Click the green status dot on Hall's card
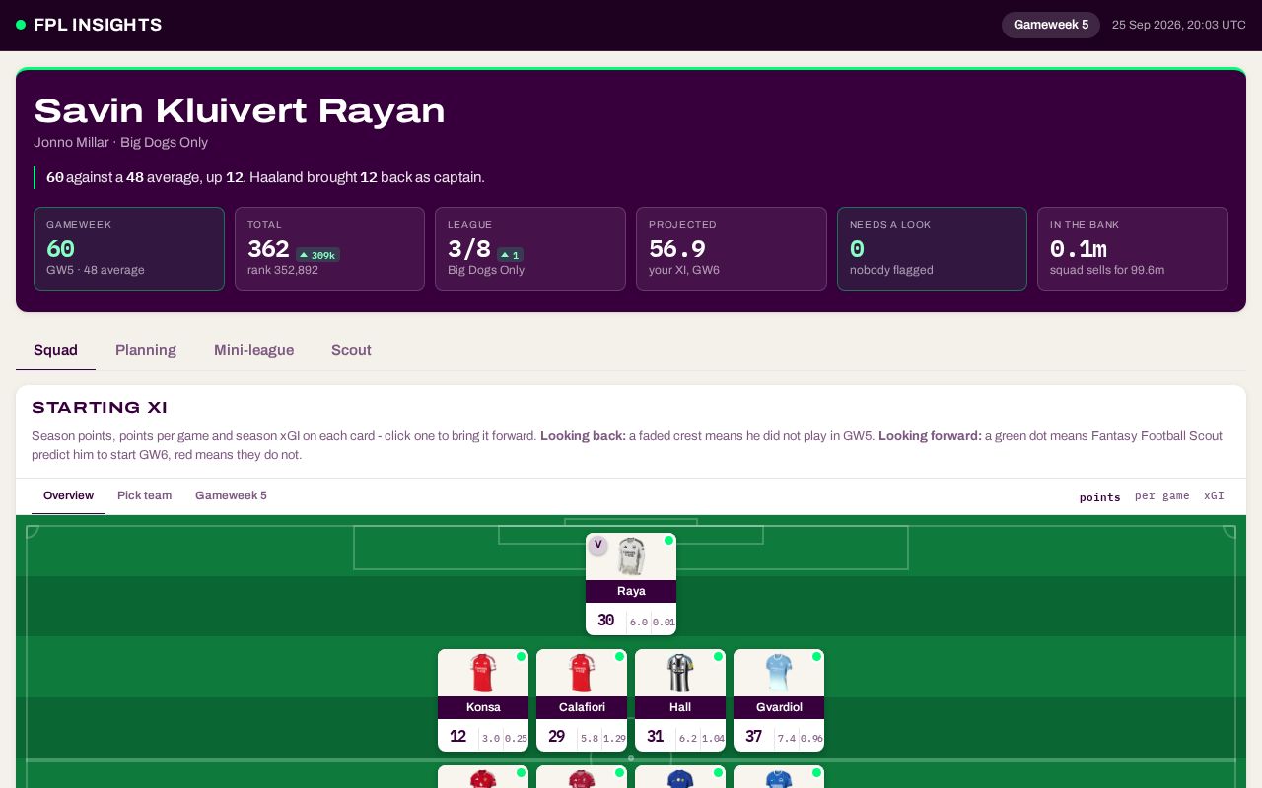The width and height of the screenshot is (1262, 788). [x=718, y=656]
